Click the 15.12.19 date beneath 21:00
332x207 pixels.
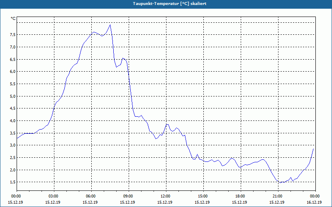(277, 202)
